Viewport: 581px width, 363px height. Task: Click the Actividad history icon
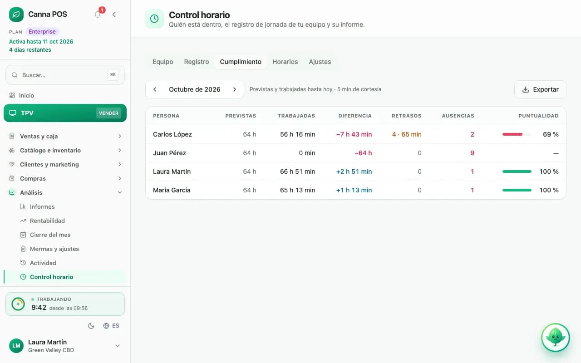[x=23, y=263]
